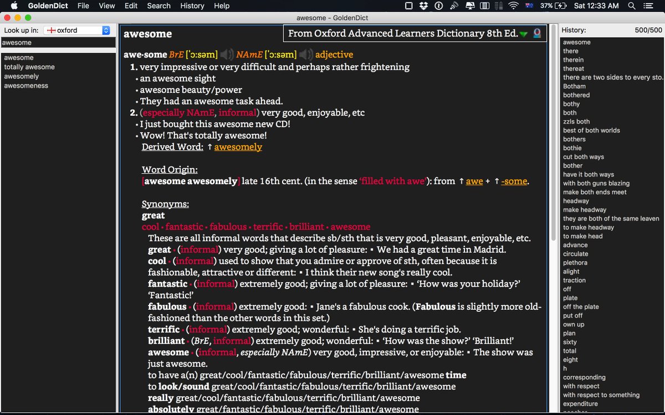Image resolution: width=665 pixels, height=415 pixels.
Task: Open 'bothered' from the history pane
Action: 576,95
